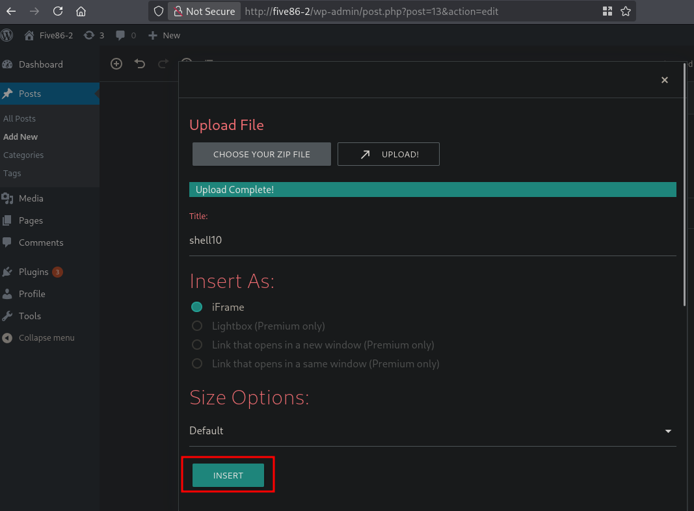Open Categories submenu
The height and width of the screenshot is (511, 694).
pyautogui.click(x=23, y=155)
